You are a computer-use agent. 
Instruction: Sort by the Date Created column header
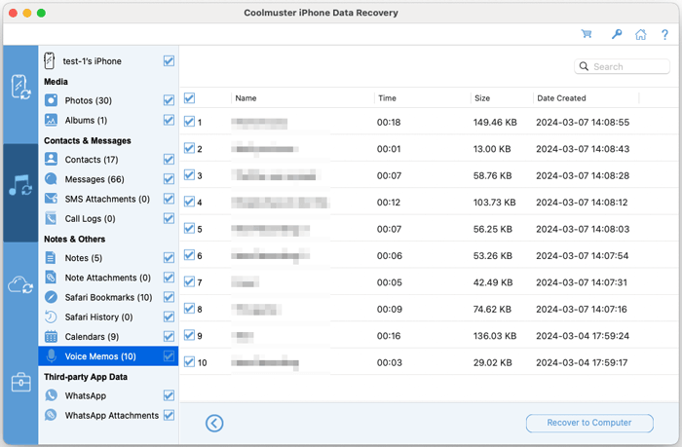[561, 98]
